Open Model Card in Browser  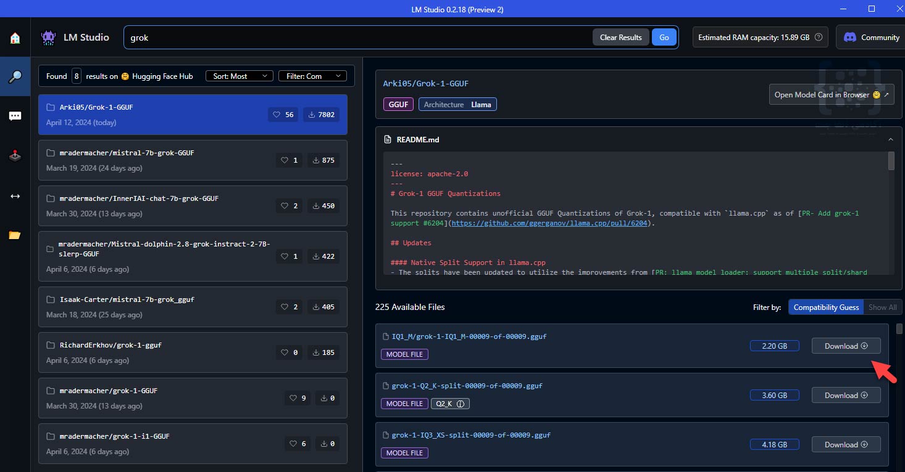point(832,95)
